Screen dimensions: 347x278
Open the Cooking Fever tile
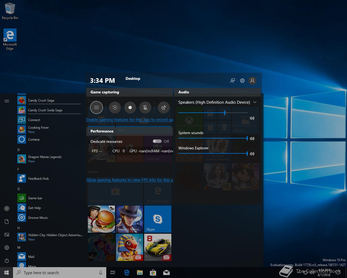[101, 219]
